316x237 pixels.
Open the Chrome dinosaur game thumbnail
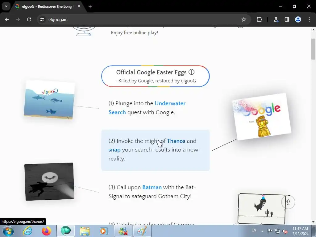[262, 209]
